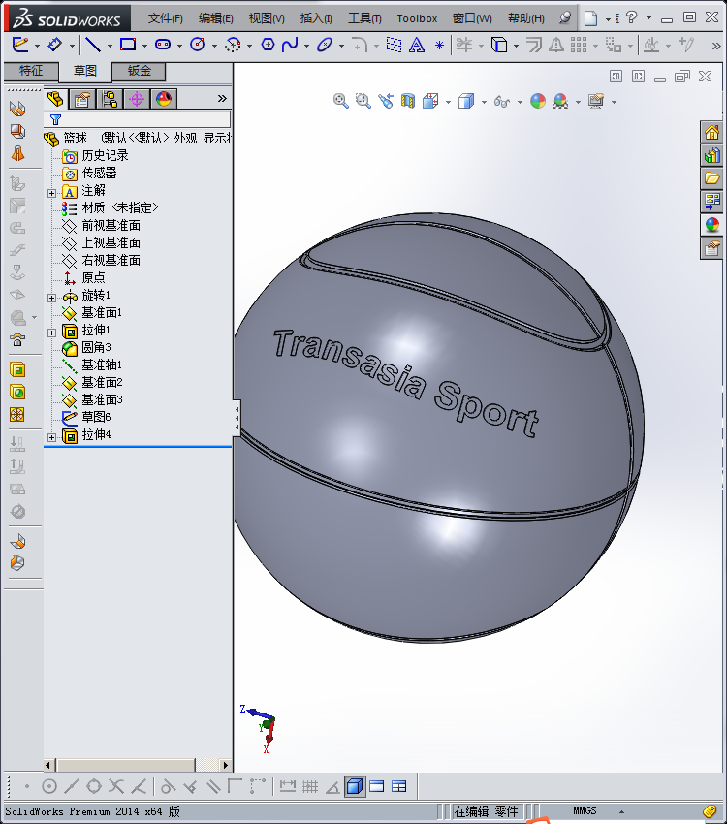Open the DisplayManager tab icon
727x824 pixels.
tap(164, 99)
